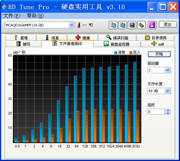Switch to the AAM tab

click(x=157, y=44)
